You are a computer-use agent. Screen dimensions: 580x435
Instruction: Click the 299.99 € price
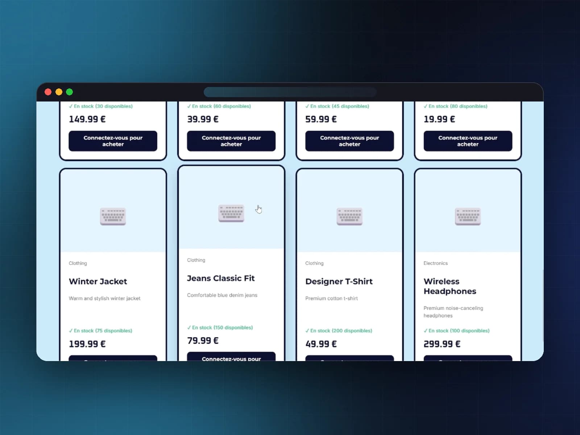[442, 344]
